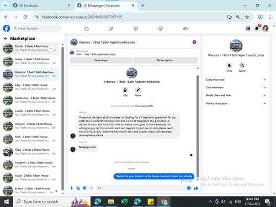This screenshot has width=276, height=207.
Task: Expand Chat members section
Action: click(236, 88)
